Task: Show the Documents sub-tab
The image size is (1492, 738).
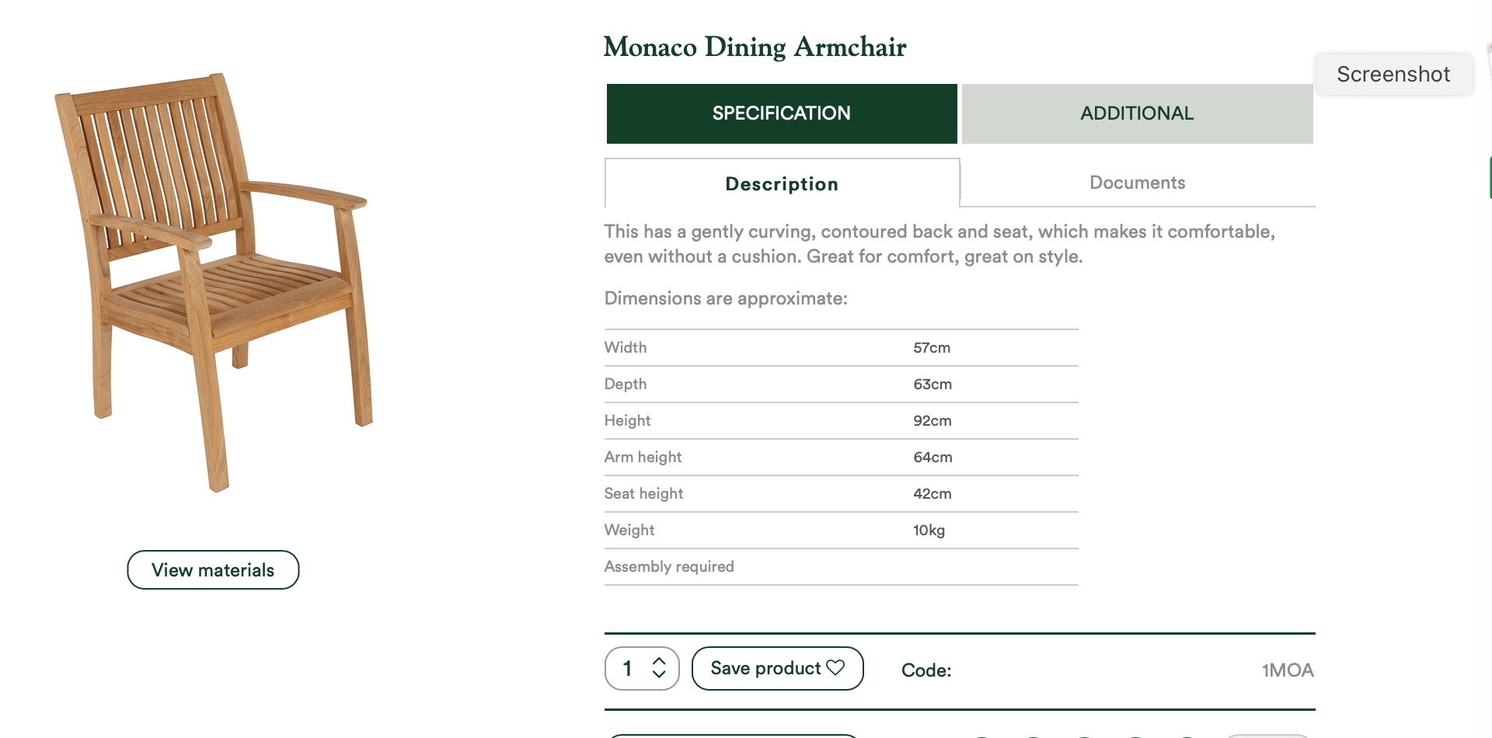Action: pyautogui.click(x=1138, y=183)
